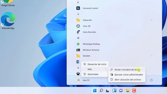Launch Windows Terminal icon
The width and height of the screenshot is (167, 94).
78,50
